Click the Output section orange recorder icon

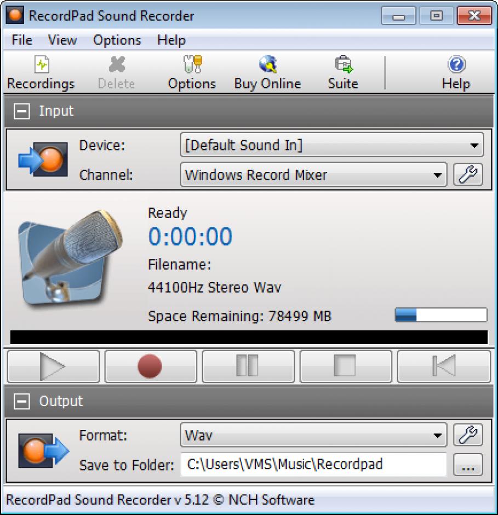[43, 450]
